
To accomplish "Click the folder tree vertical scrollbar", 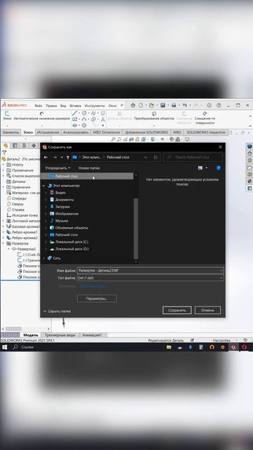I will pyautogui.click(x=136, y=228).
